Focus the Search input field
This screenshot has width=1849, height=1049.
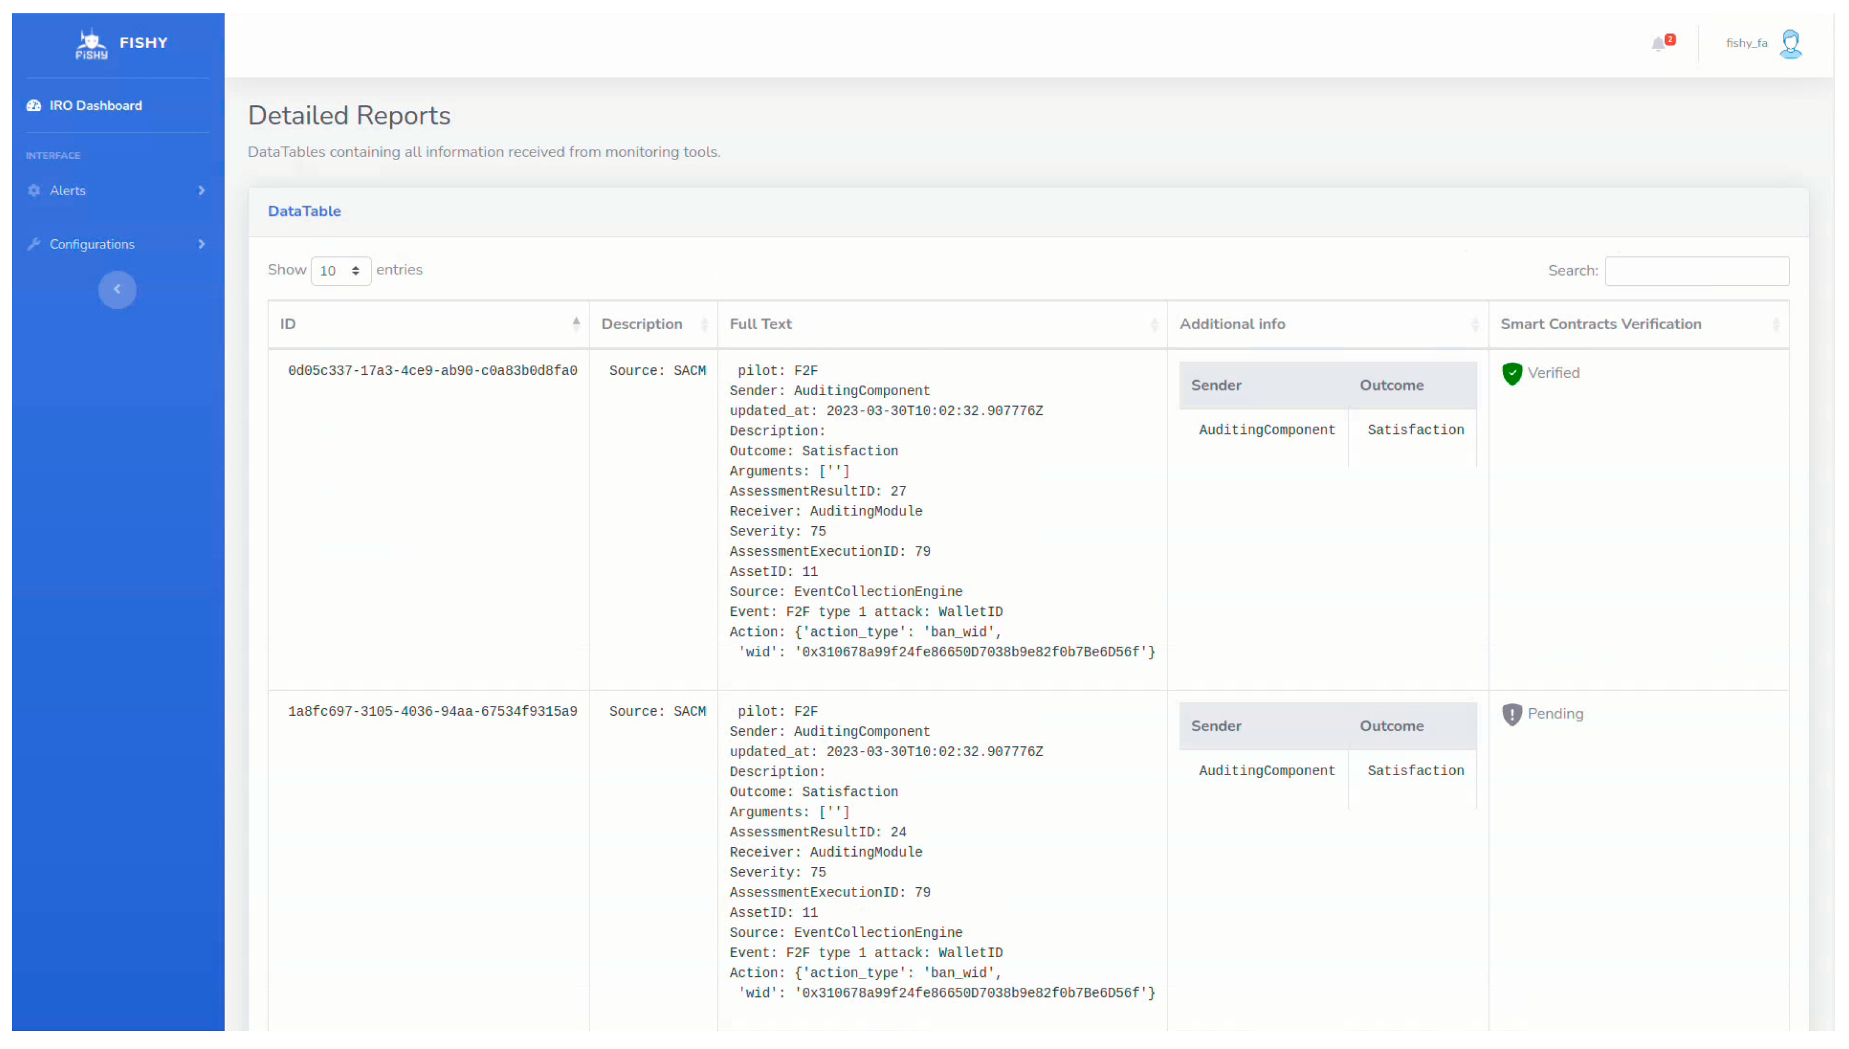[x=1696, y=271]
